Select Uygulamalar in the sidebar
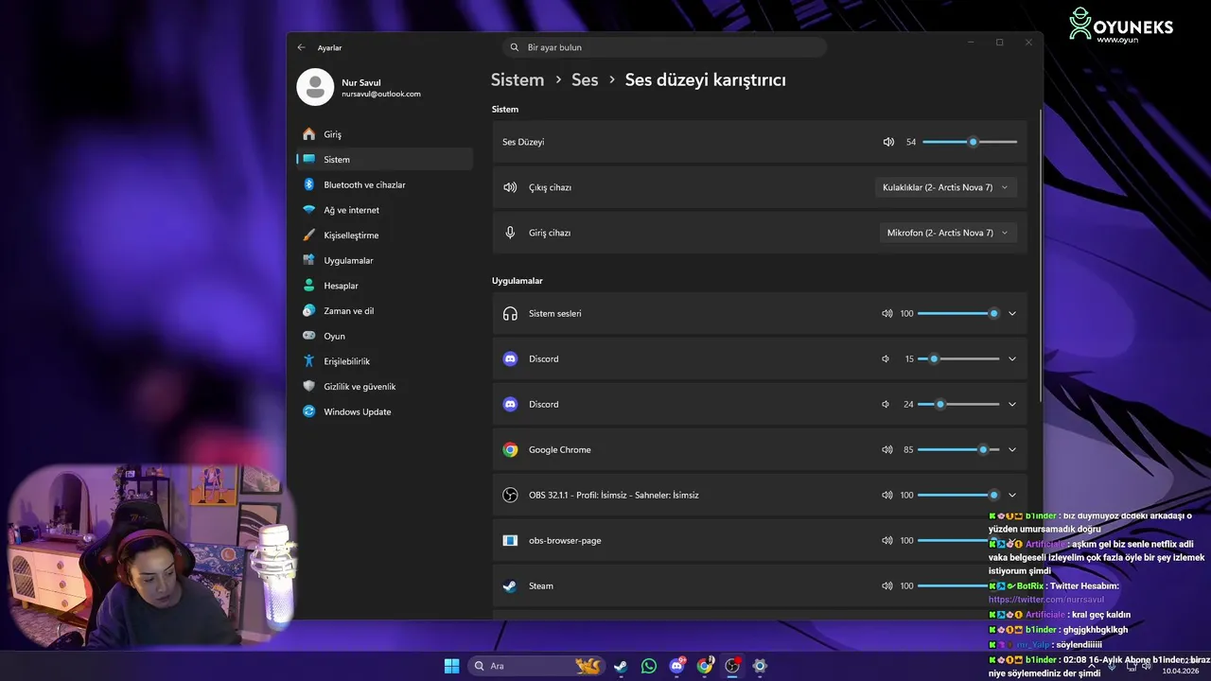 point(385,260)
